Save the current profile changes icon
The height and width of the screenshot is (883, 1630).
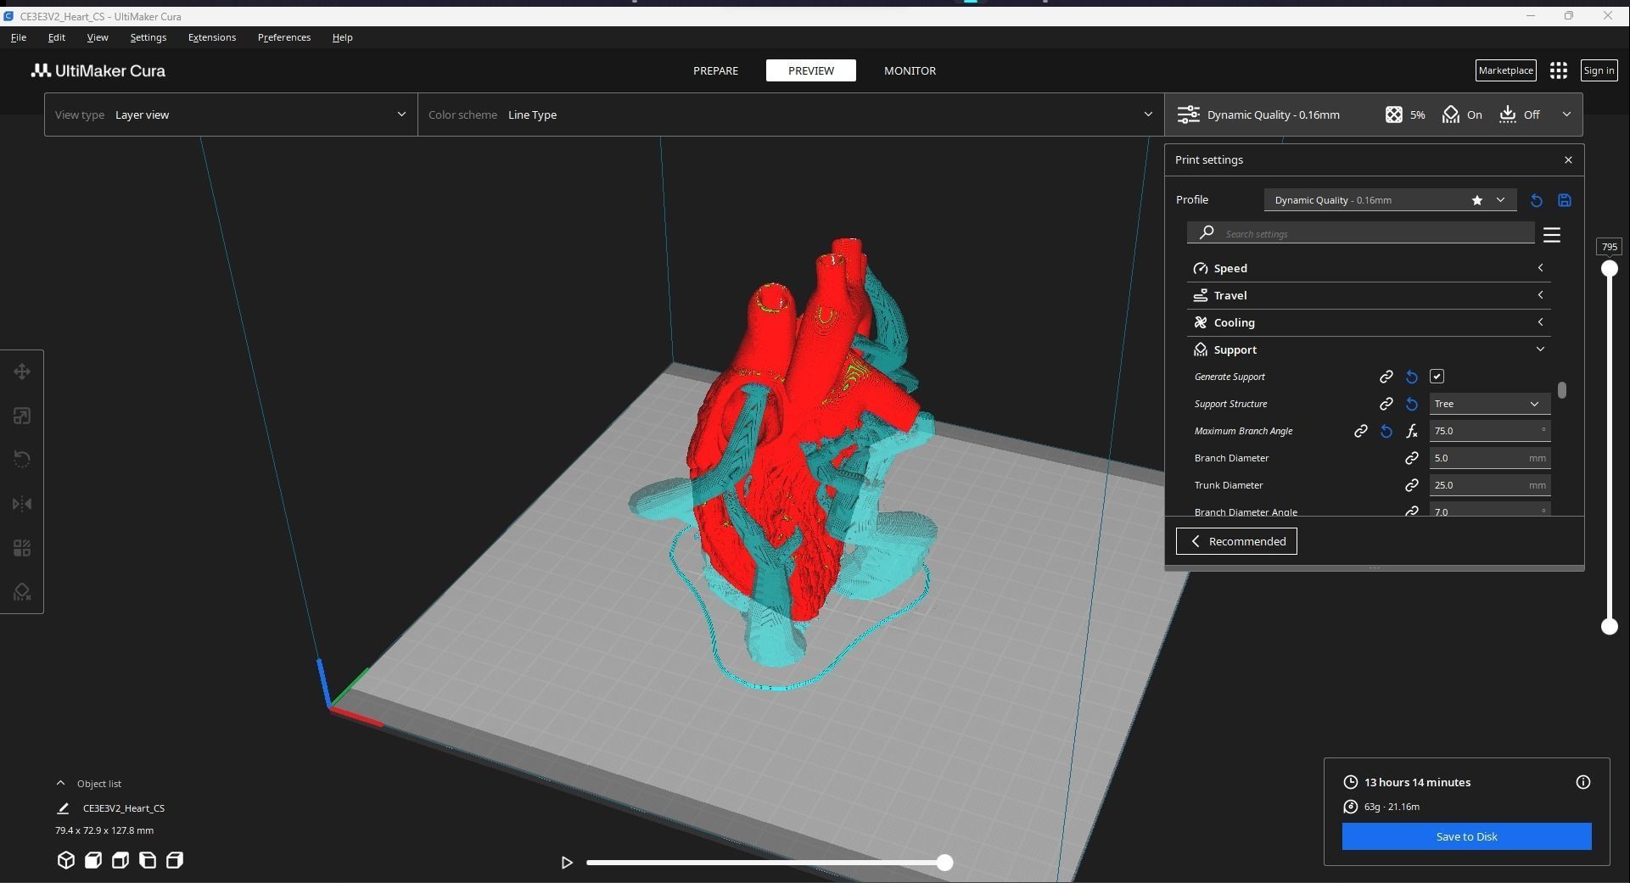[1565, 200]
